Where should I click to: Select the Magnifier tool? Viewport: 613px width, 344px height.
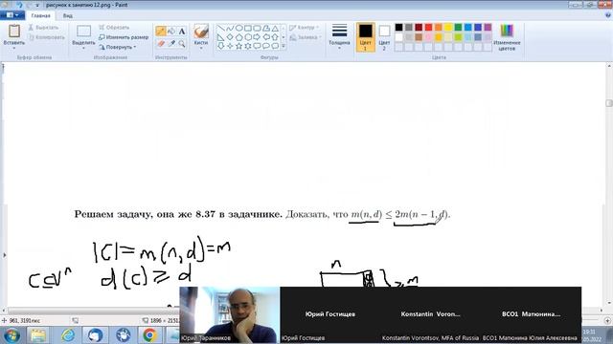pos(182,44)
